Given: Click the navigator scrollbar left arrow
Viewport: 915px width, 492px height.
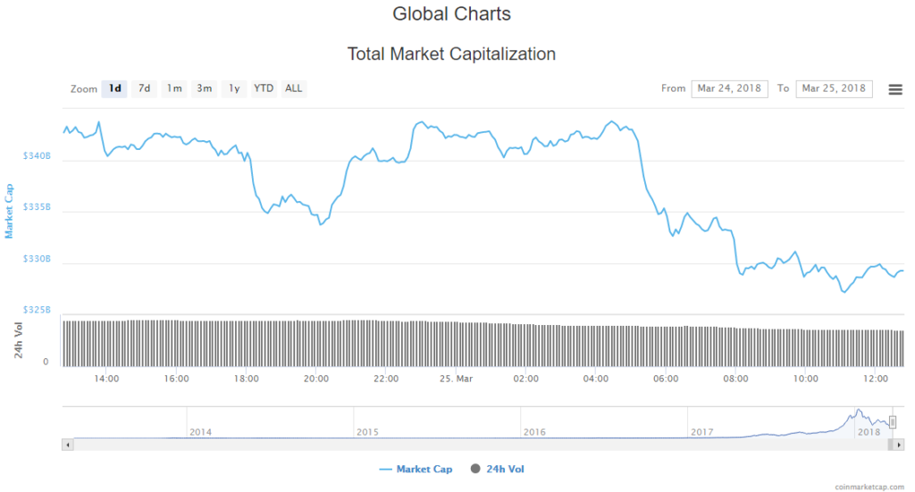Looking at the screenshot, I should 66,444.
